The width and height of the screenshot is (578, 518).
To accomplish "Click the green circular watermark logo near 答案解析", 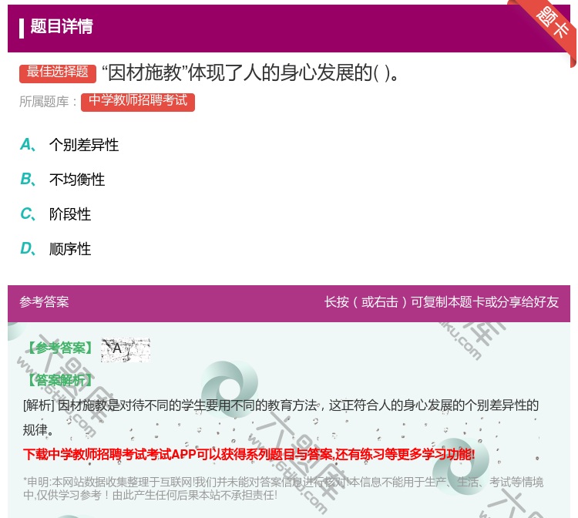I will point(228,388).
